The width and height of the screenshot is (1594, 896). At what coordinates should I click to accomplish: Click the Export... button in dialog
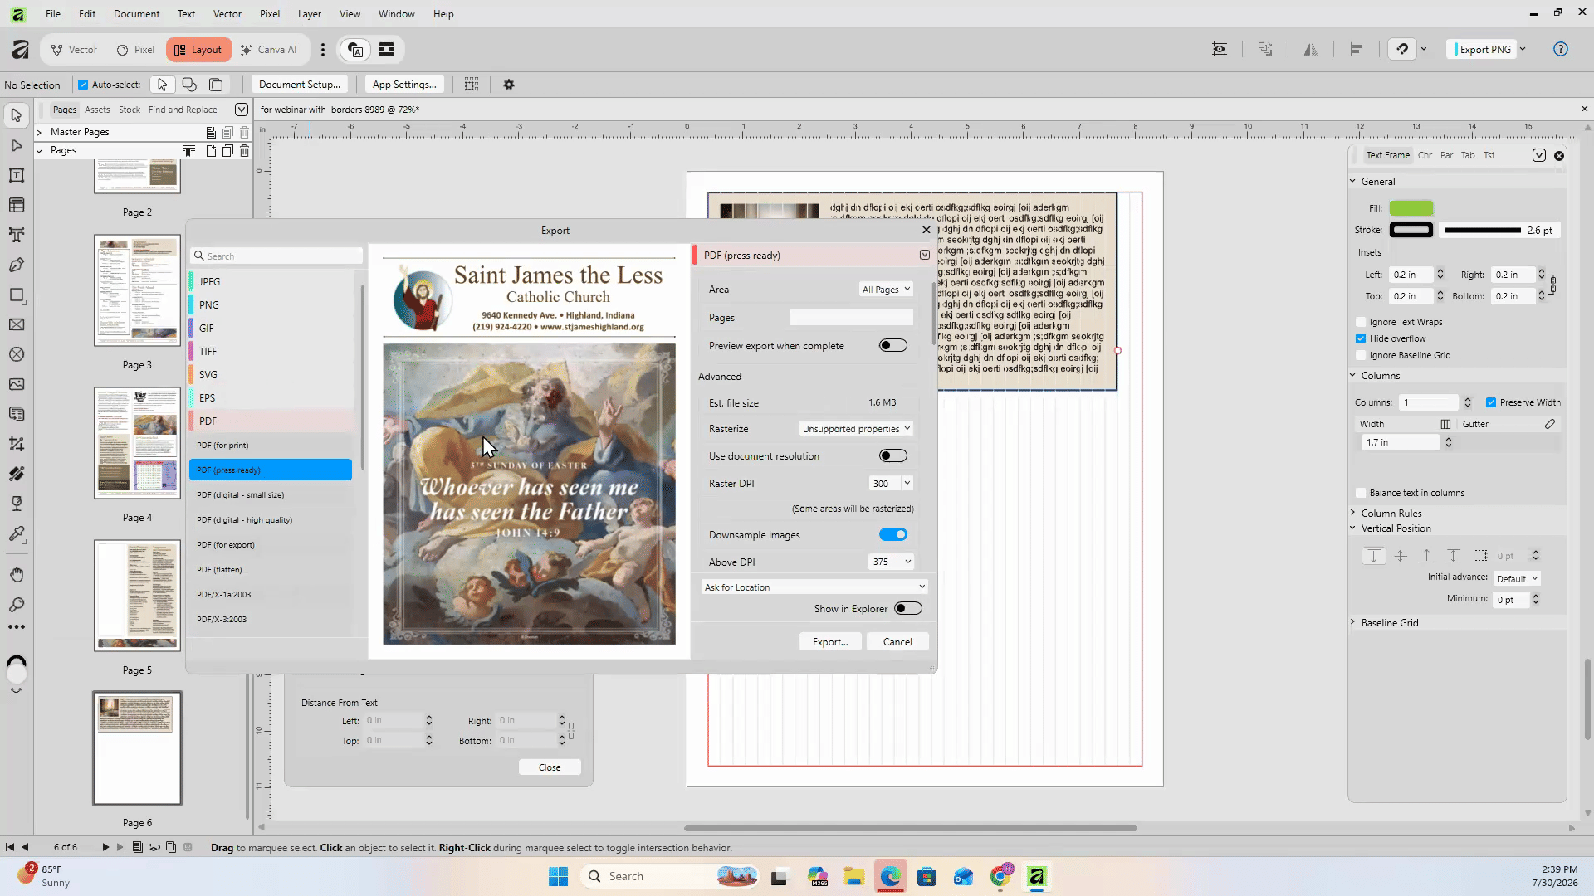(x=830, y=642)
